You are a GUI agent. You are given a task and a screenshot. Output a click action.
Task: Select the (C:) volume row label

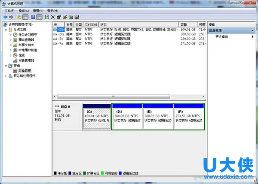[x=61, y=30]
